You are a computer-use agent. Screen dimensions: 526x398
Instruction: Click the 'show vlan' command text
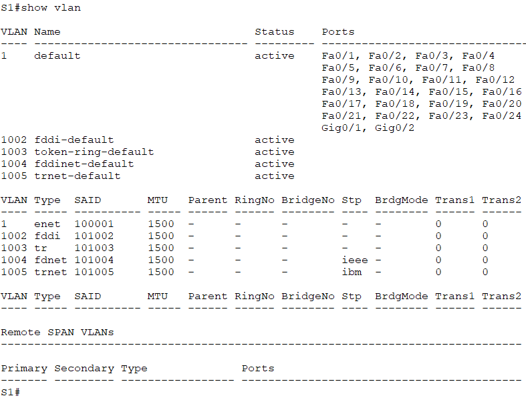click(51, 8)
